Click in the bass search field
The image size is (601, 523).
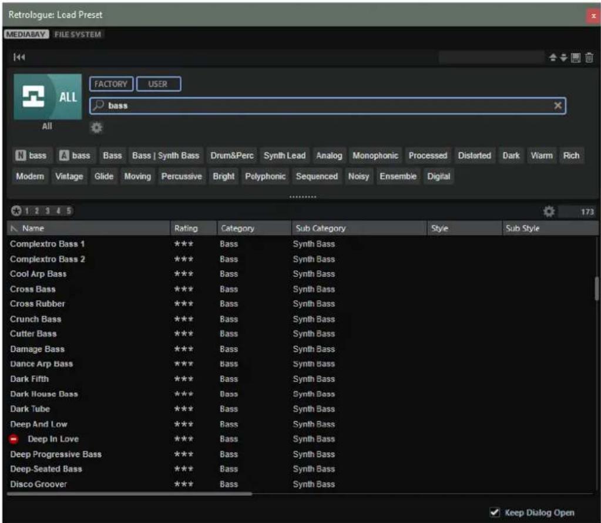point(328,105)
